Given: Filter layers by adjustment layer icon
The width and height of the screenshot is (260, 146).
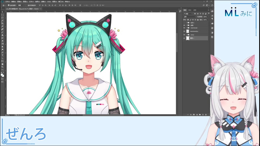Looking at the screenshot, I should pyautogui.click(x=198, y=14).
